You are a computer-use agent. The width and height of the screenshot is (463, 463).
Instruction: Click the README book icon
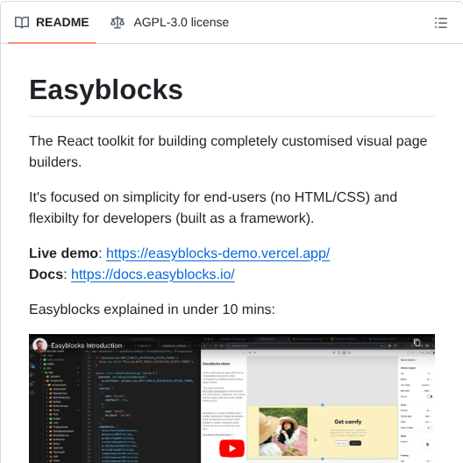coord(22,23)
